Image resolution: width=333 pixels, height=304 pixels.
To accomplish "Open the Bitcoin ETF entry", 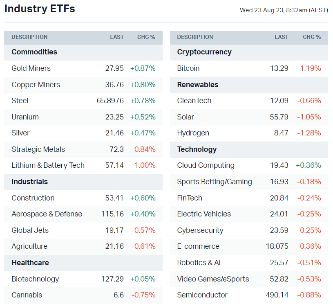I will point(188,68).
